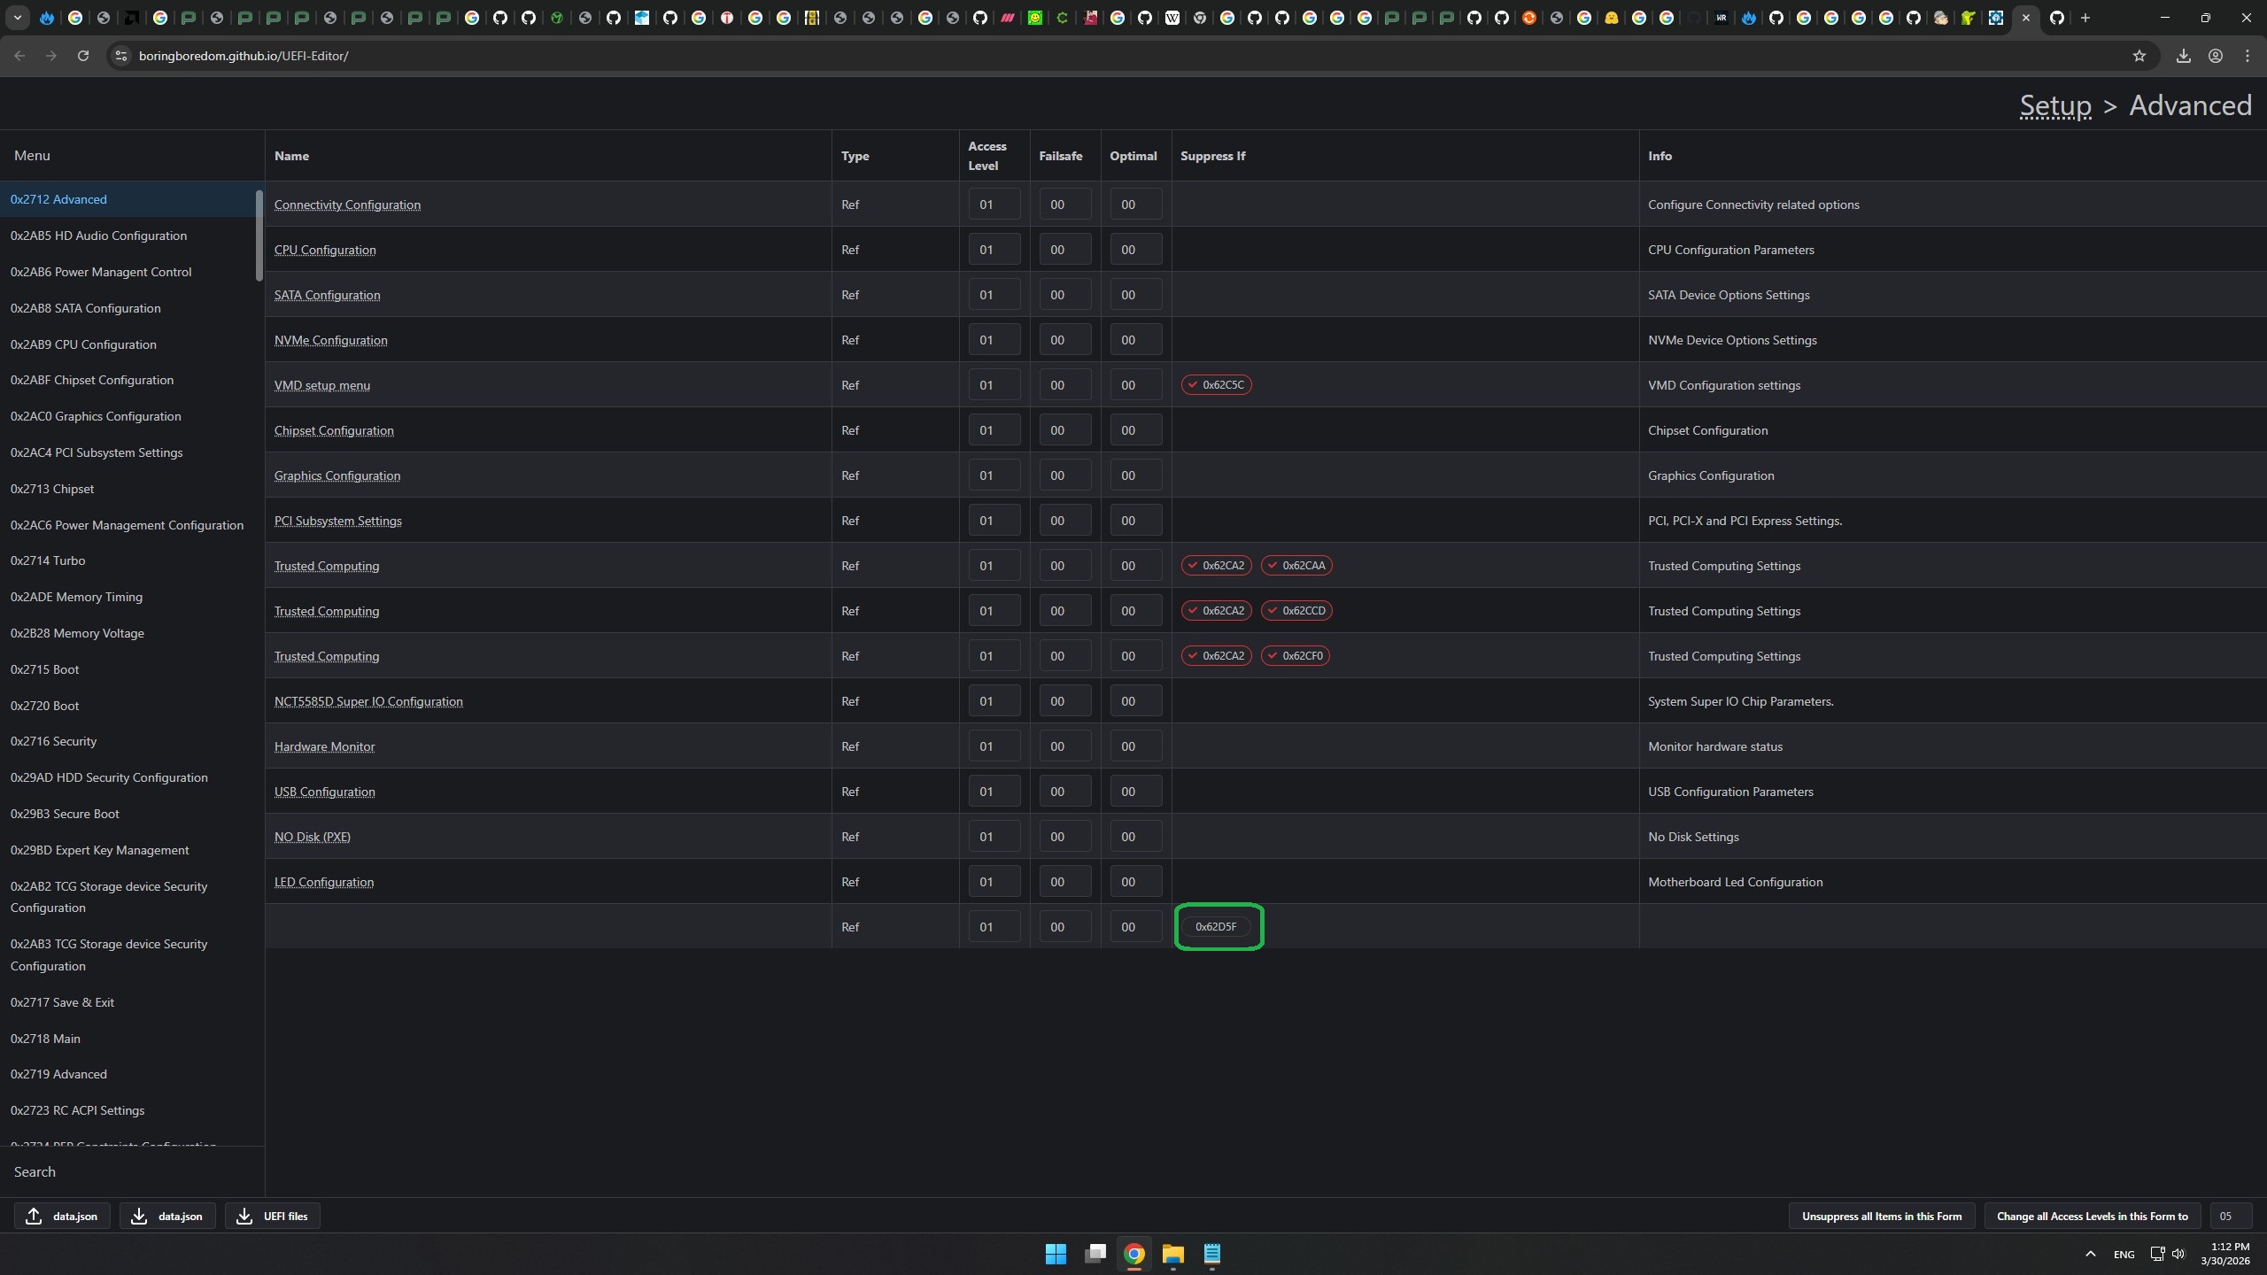The width and height of the screenshot is (2267, 1275).
Task: Reload the page with refresh icon
Action: [83, 56]
